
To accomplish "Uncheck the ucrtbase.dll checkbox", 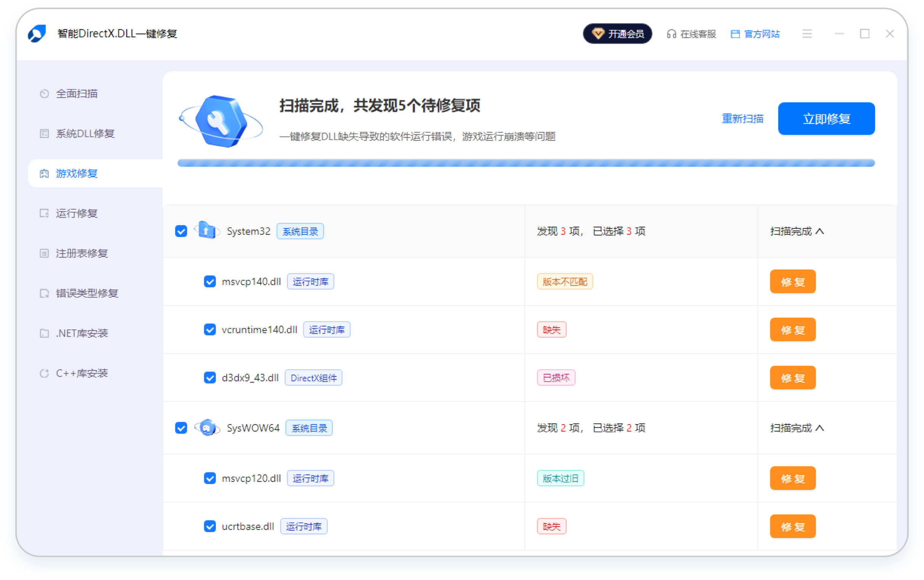I will pos(210,526).
